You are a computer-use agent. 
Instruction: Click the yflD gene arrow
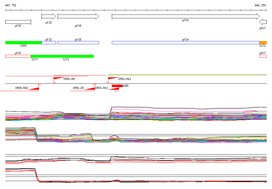click(49, 16)
